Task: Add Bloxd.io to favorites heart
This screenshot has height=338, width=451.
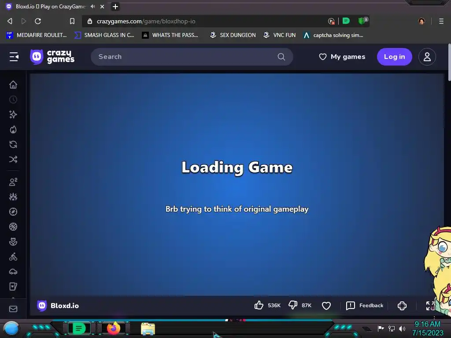Action: [326, 305]
